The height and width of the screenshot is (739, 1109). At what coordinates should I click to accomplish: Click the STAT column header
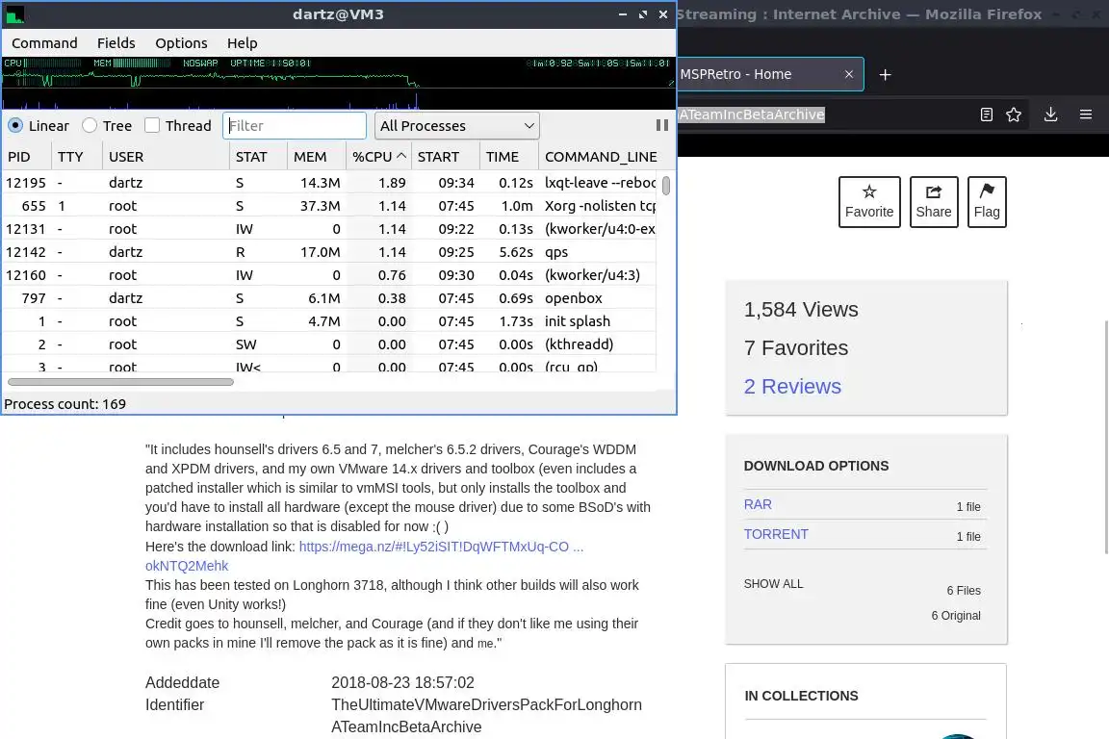pyautogui.click(x=258, y=157)
